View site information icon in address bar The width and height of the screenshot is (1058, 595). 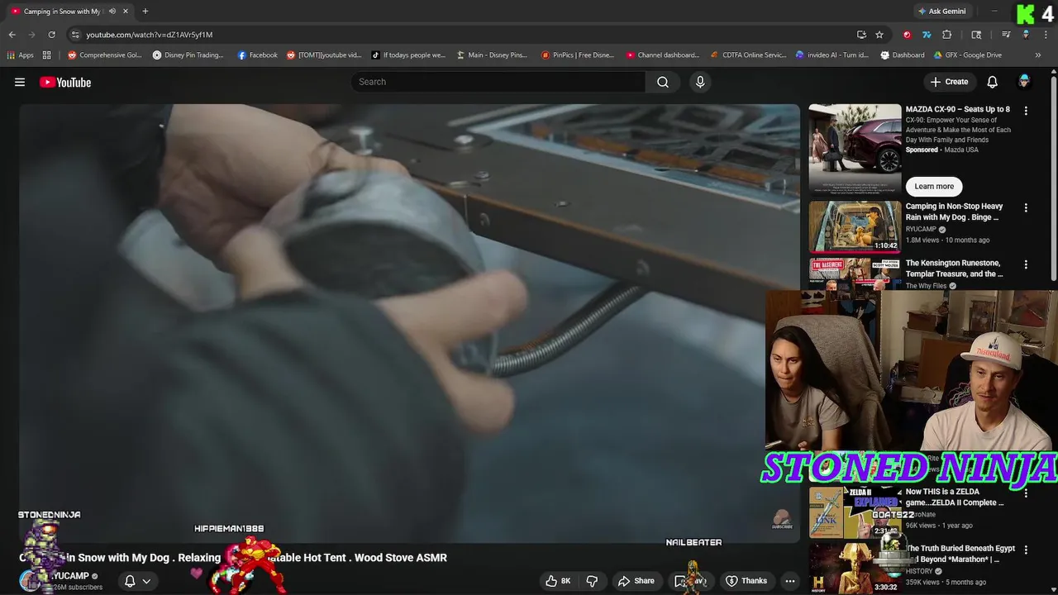[75, 35]
